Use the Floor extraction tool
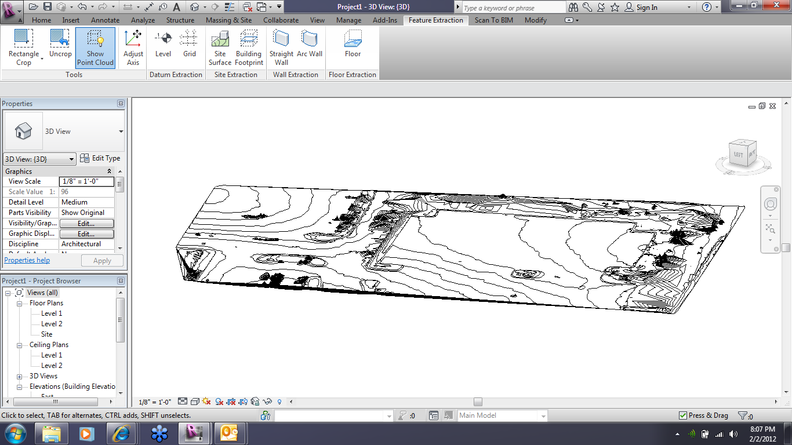The width and height of the screenshot is (792, 445). [352, 48]
